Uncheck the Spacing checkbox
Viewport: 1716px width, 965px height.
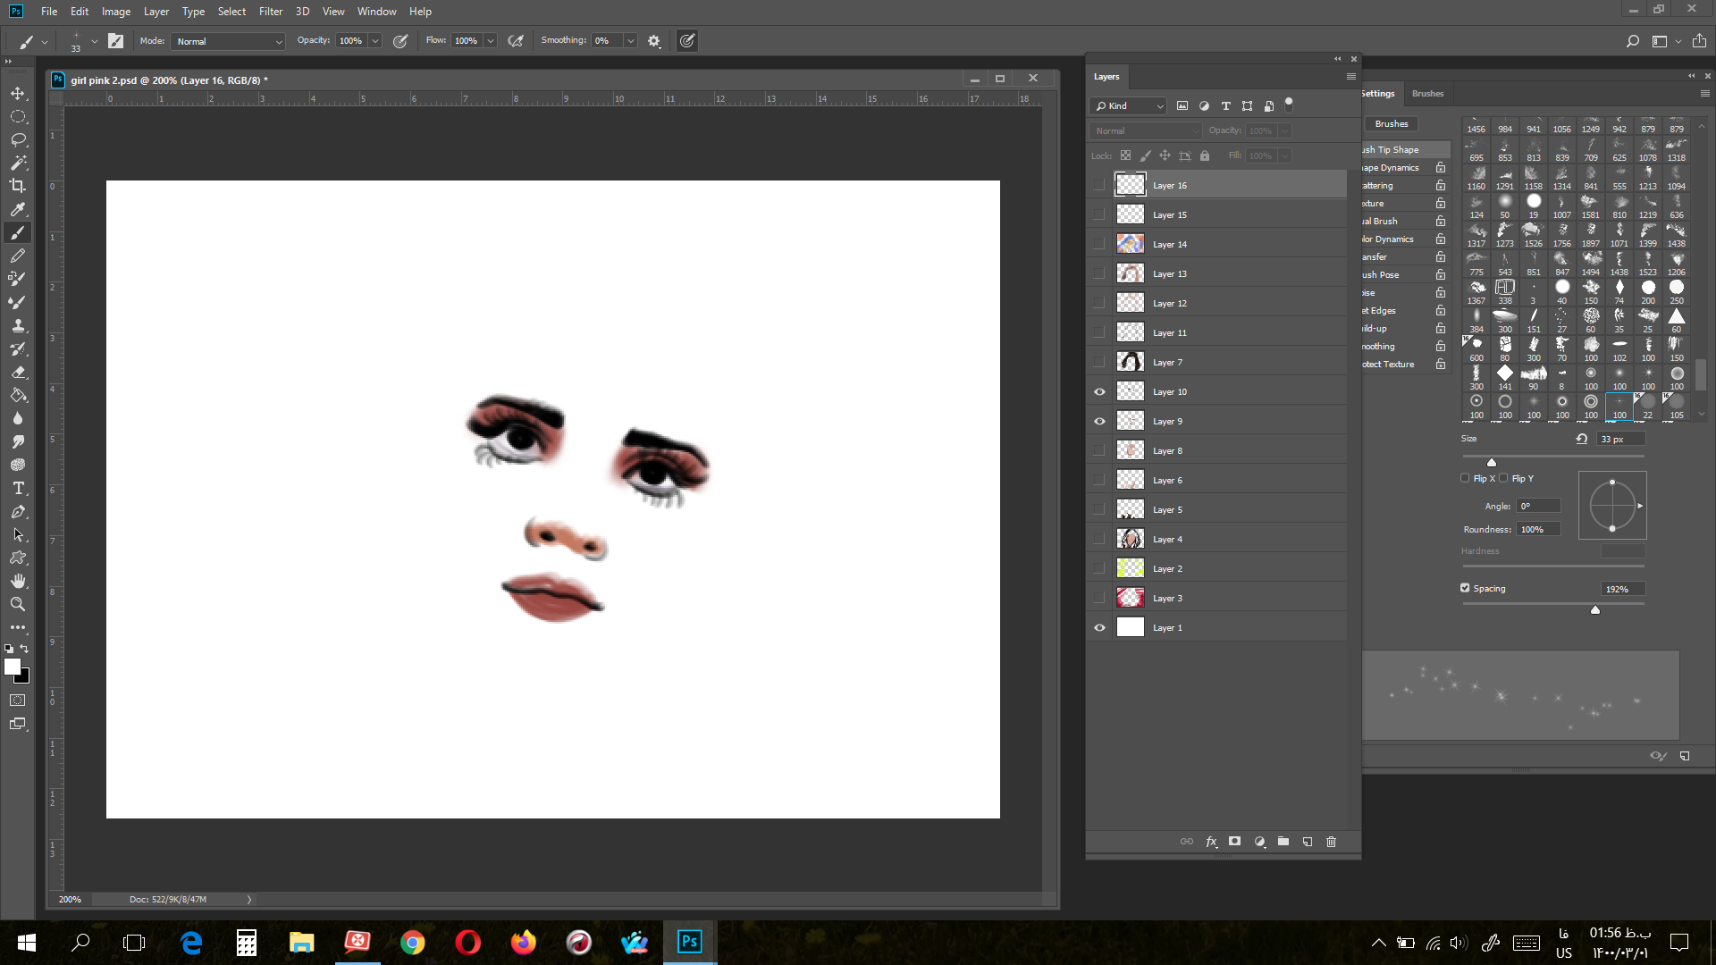1465,588
